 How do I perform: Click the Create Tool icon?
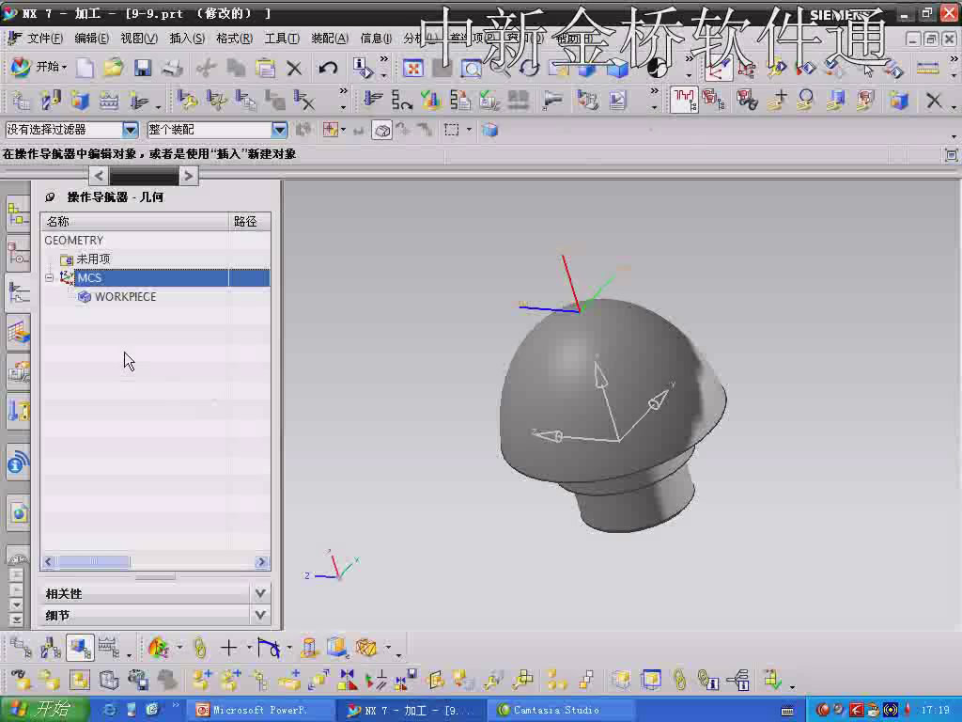click(x=51, y=100)
